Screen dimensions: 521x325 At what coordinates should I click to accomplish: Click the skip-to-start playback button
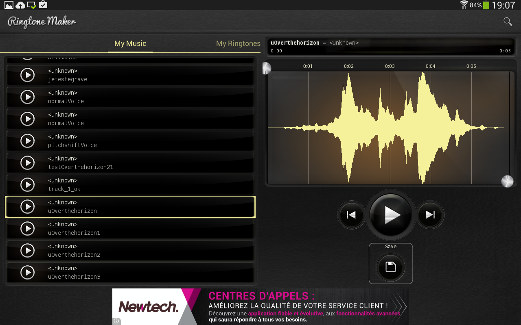pyautogui.click(x=351, y=215)
